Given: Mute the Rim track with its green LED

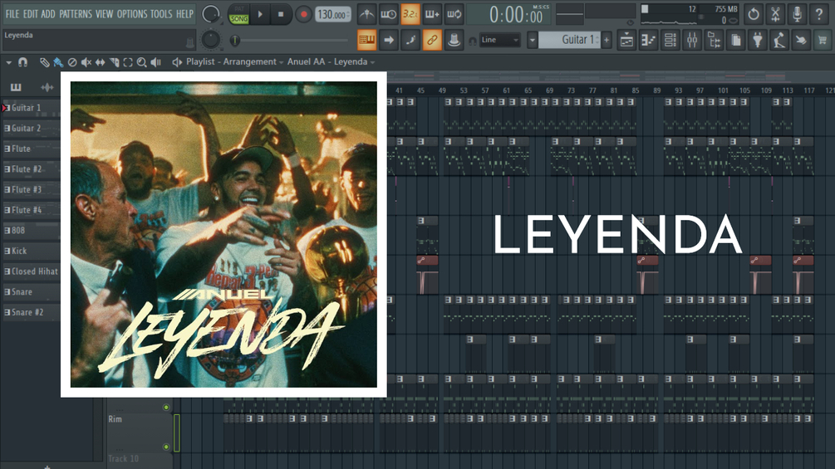Looking at the screenshot, I should point(166,447).
